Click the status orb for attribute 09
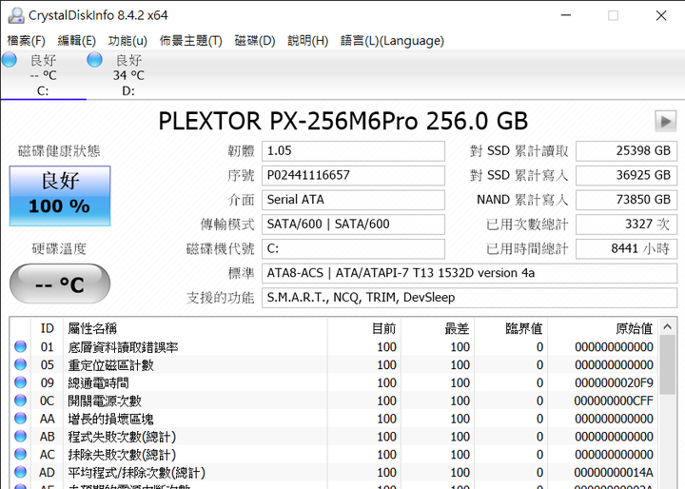Image resolution: width=685 pixels, height=489 pixels. 20,382
